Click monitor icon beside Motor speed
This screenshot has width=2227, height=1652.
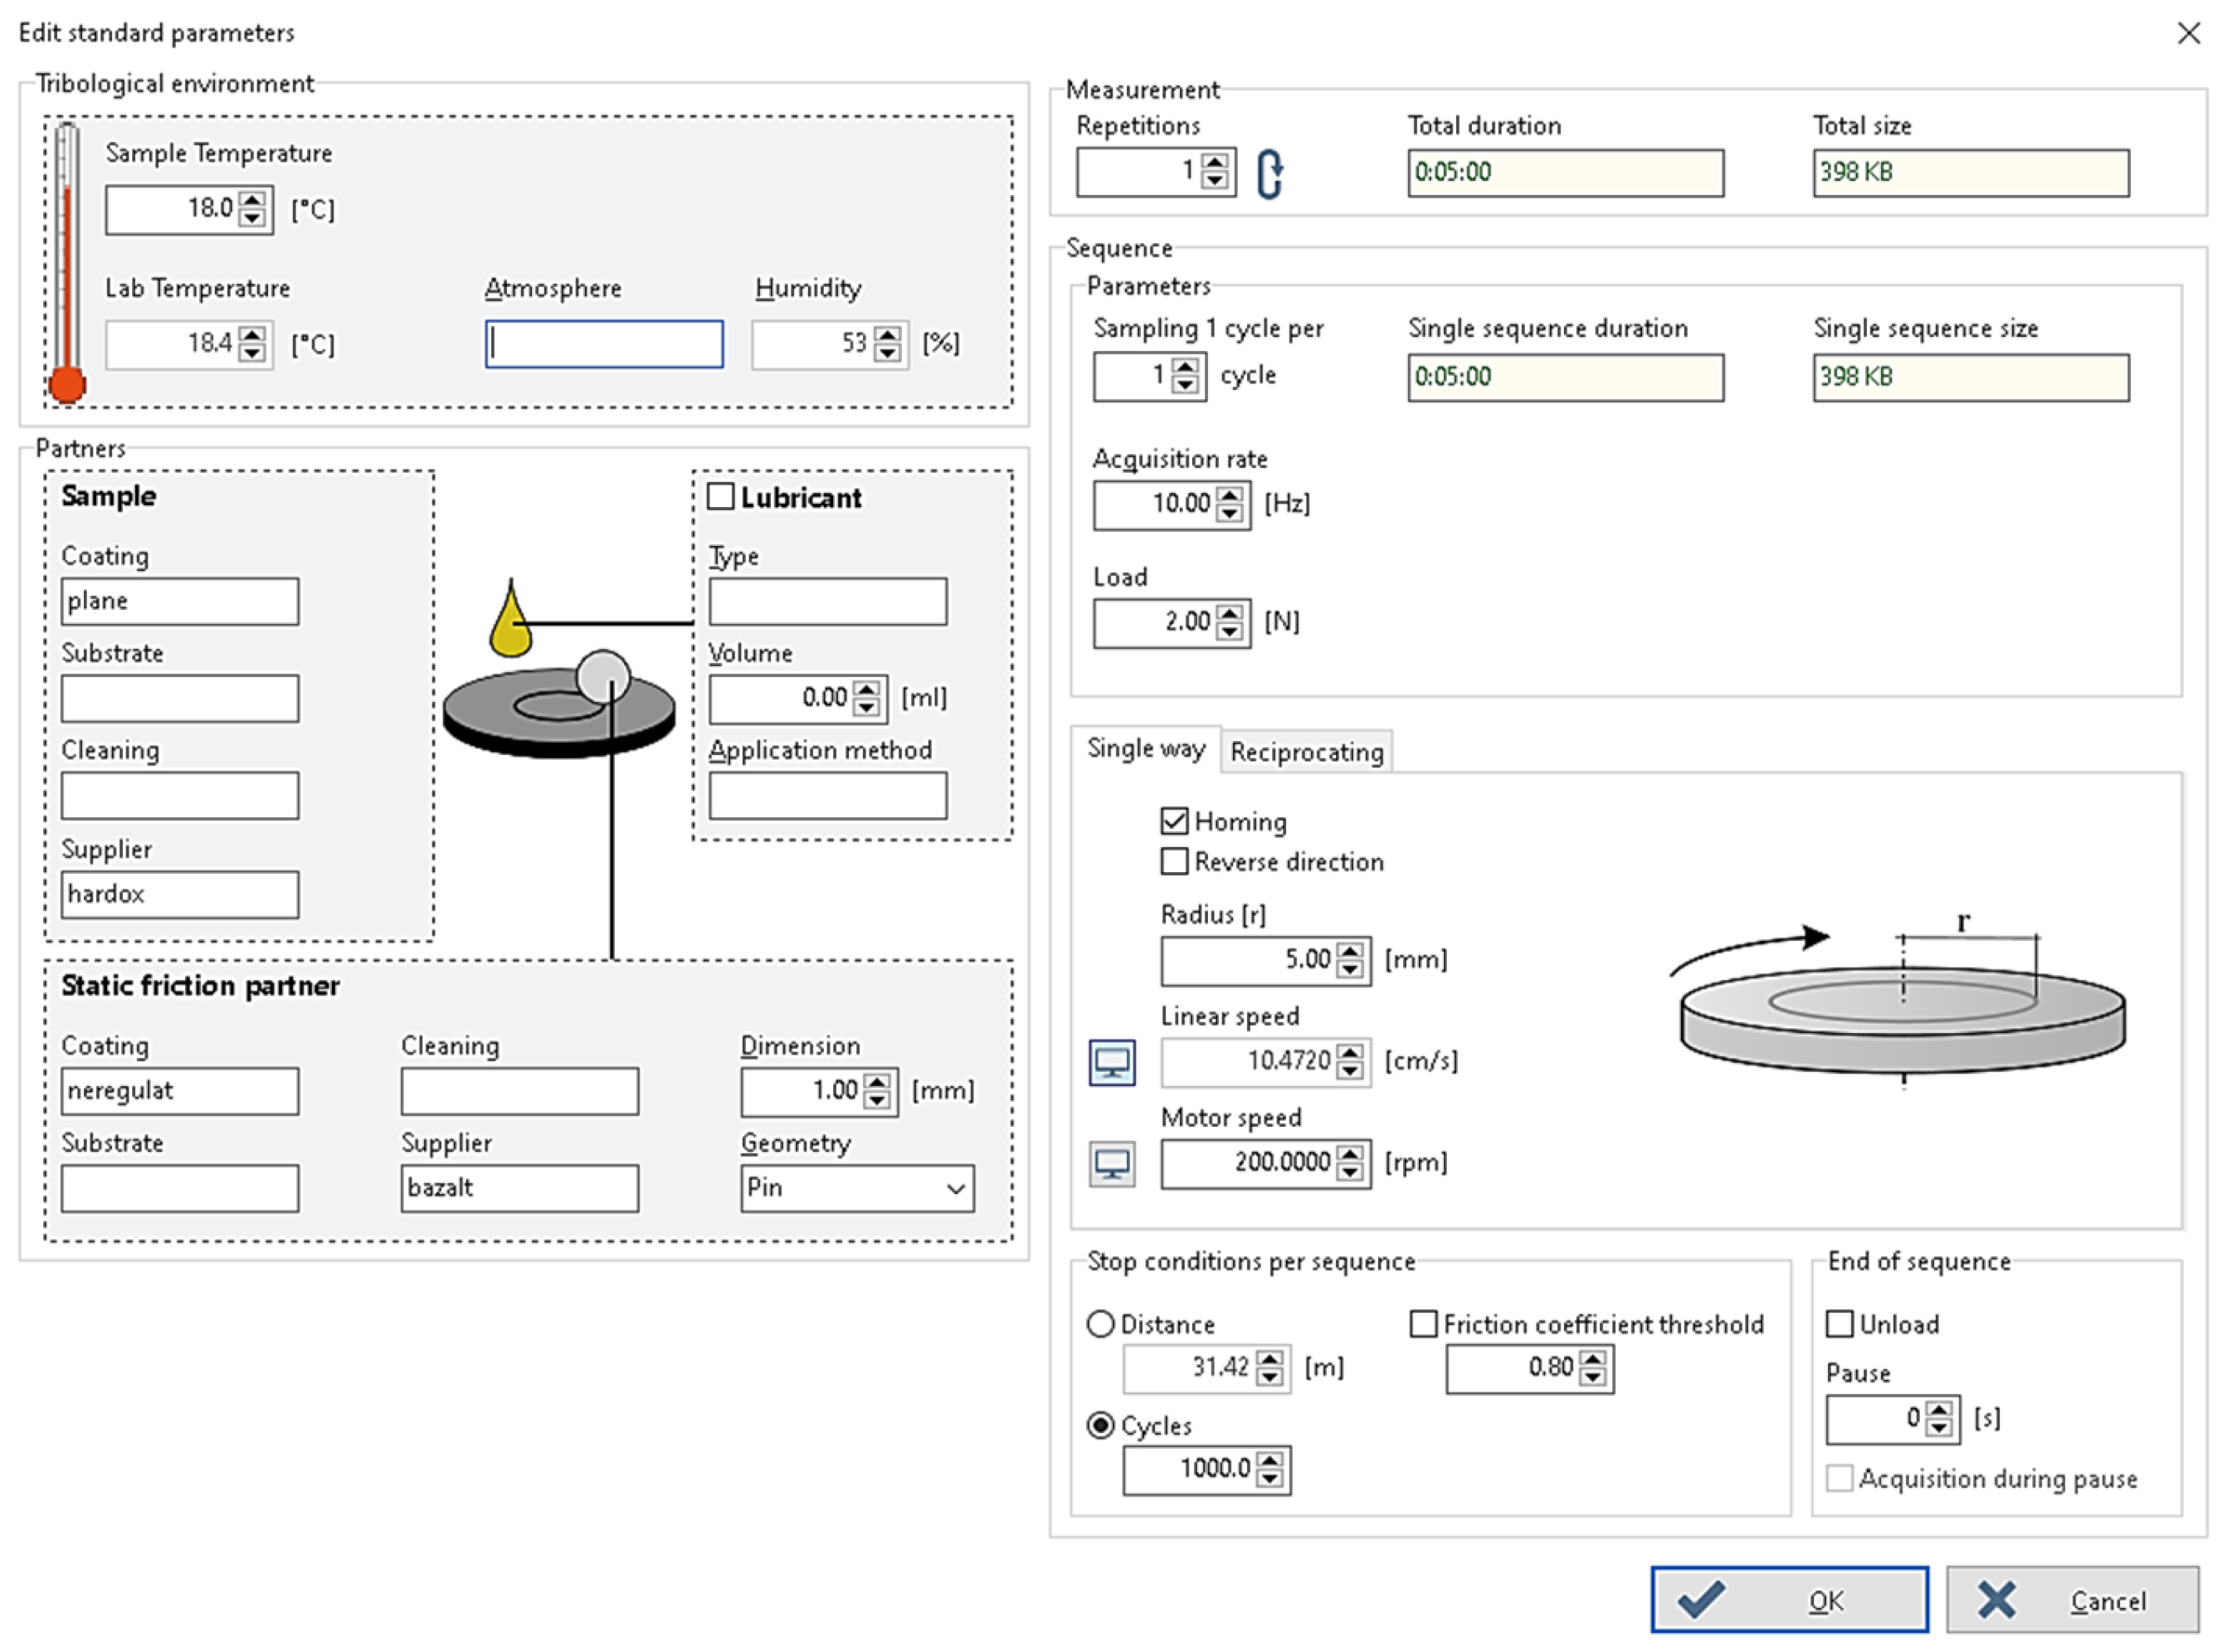1112,1164
